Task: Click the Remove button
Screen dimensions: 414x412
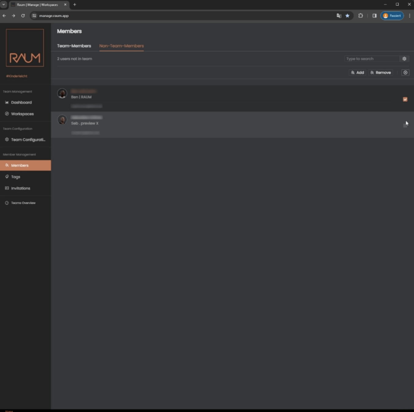Action: [380, 73]
